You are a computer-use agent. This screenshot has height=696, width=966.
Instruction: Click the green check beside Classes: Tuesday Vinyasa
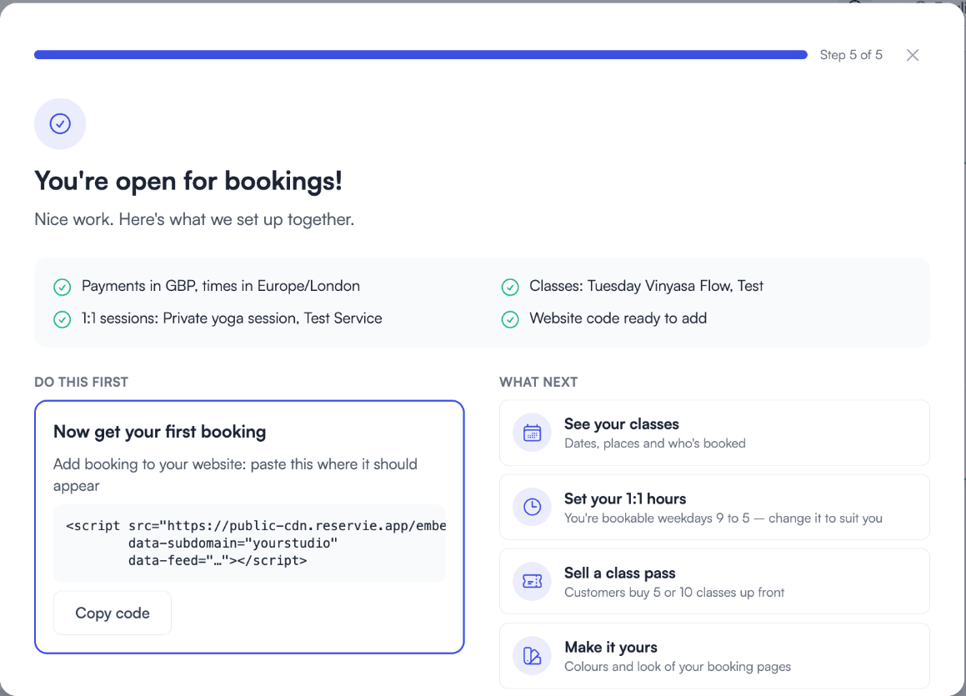click(510, 287)
